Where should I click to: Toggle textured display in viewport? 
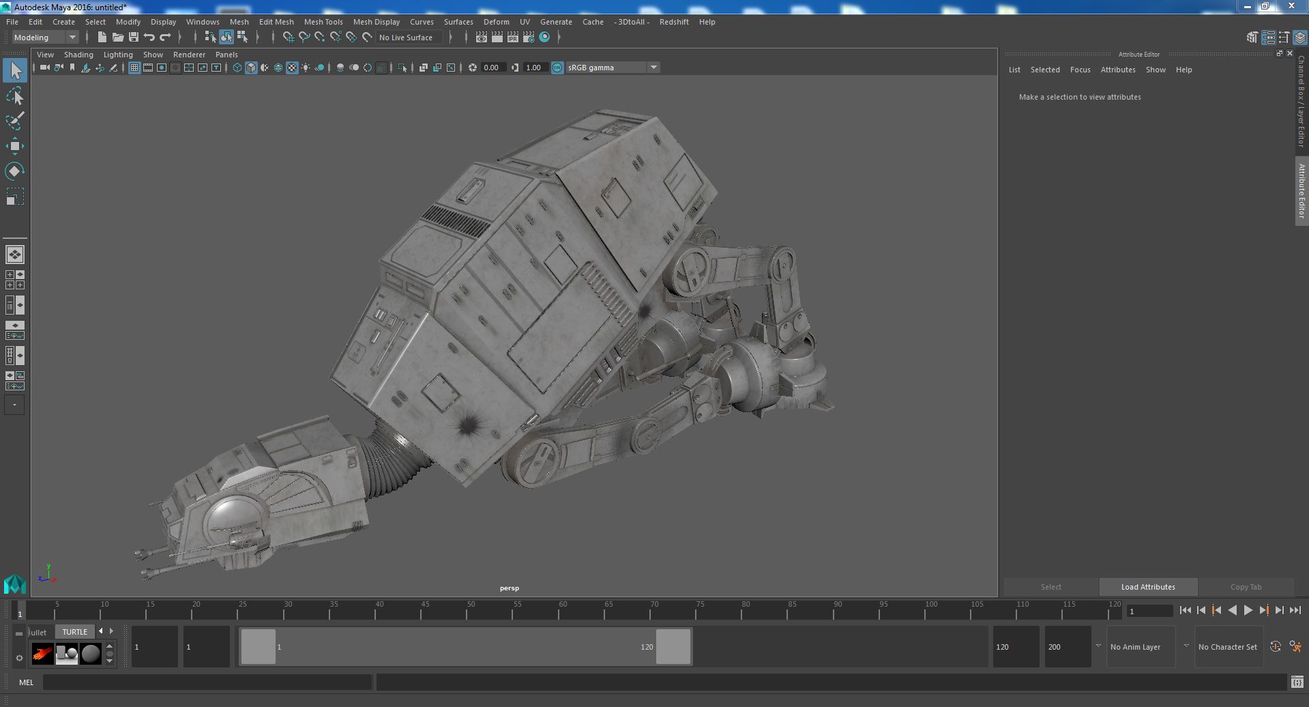click(x=292, y=68)
